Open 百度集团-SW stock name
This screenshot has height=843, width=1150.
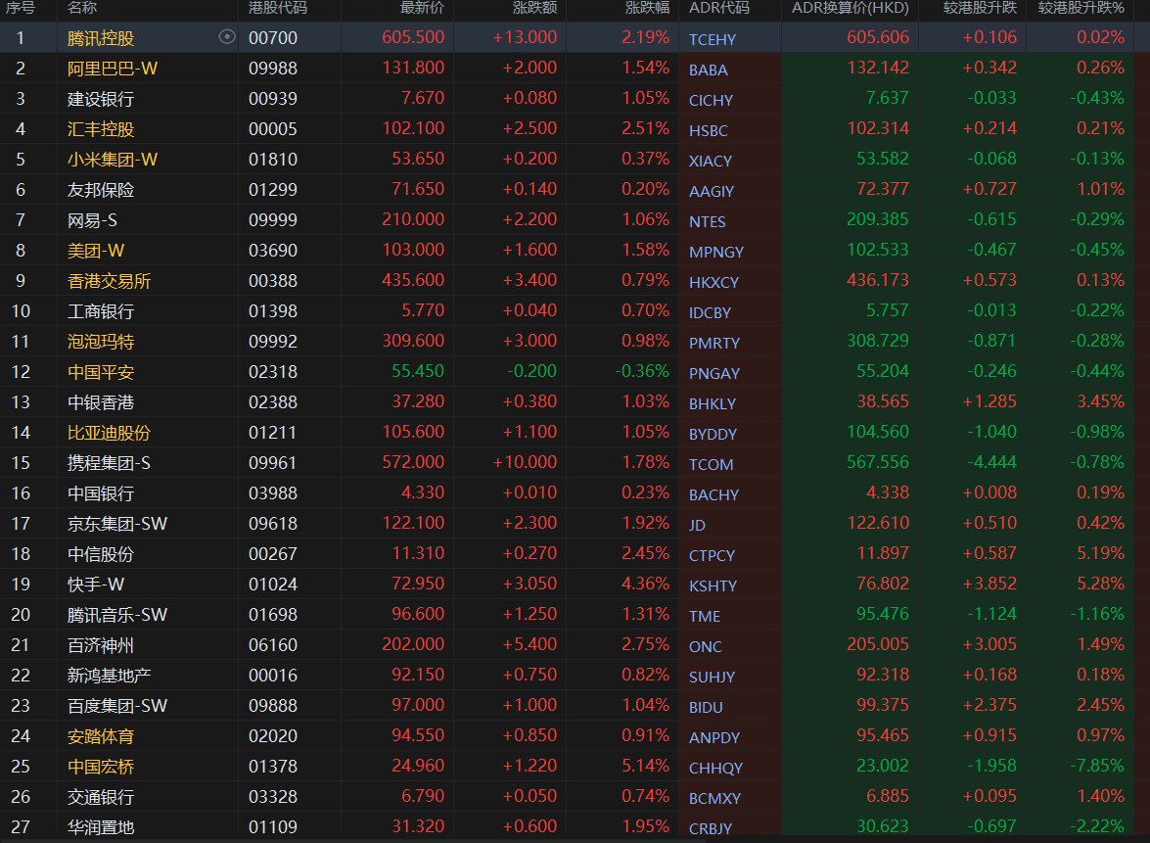pos(117,706)
